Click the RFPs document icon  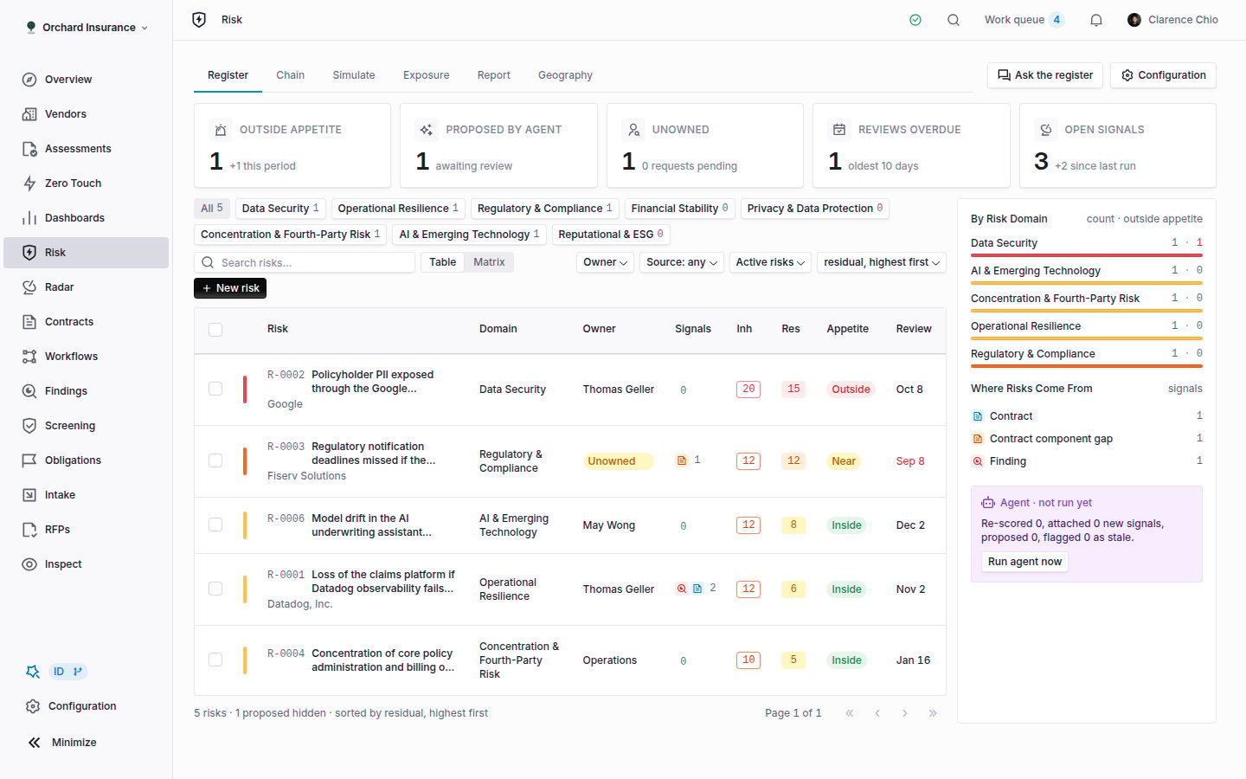pyautogui.click(x=29, y=530)
